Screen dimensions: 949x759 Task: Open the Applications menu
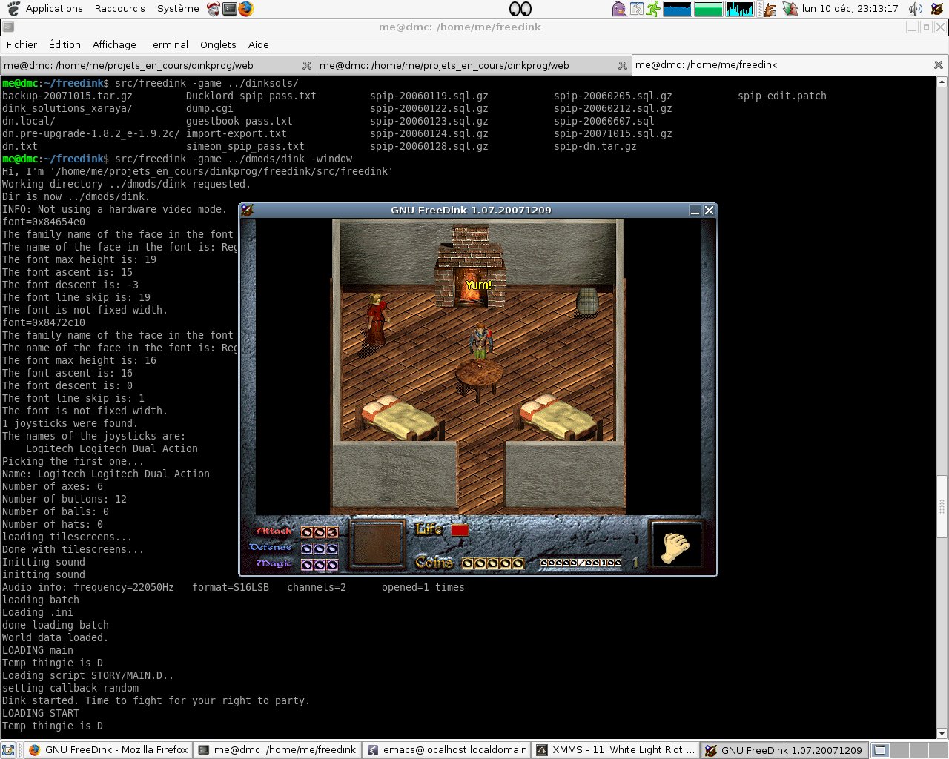[53, 9]
